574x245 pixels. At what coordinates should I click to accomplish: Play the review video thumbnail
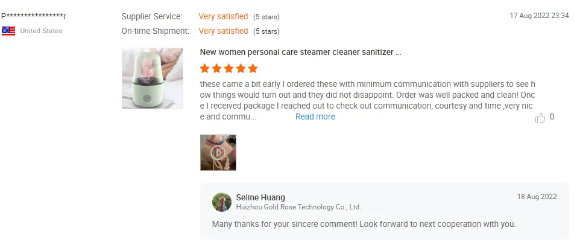218,152
